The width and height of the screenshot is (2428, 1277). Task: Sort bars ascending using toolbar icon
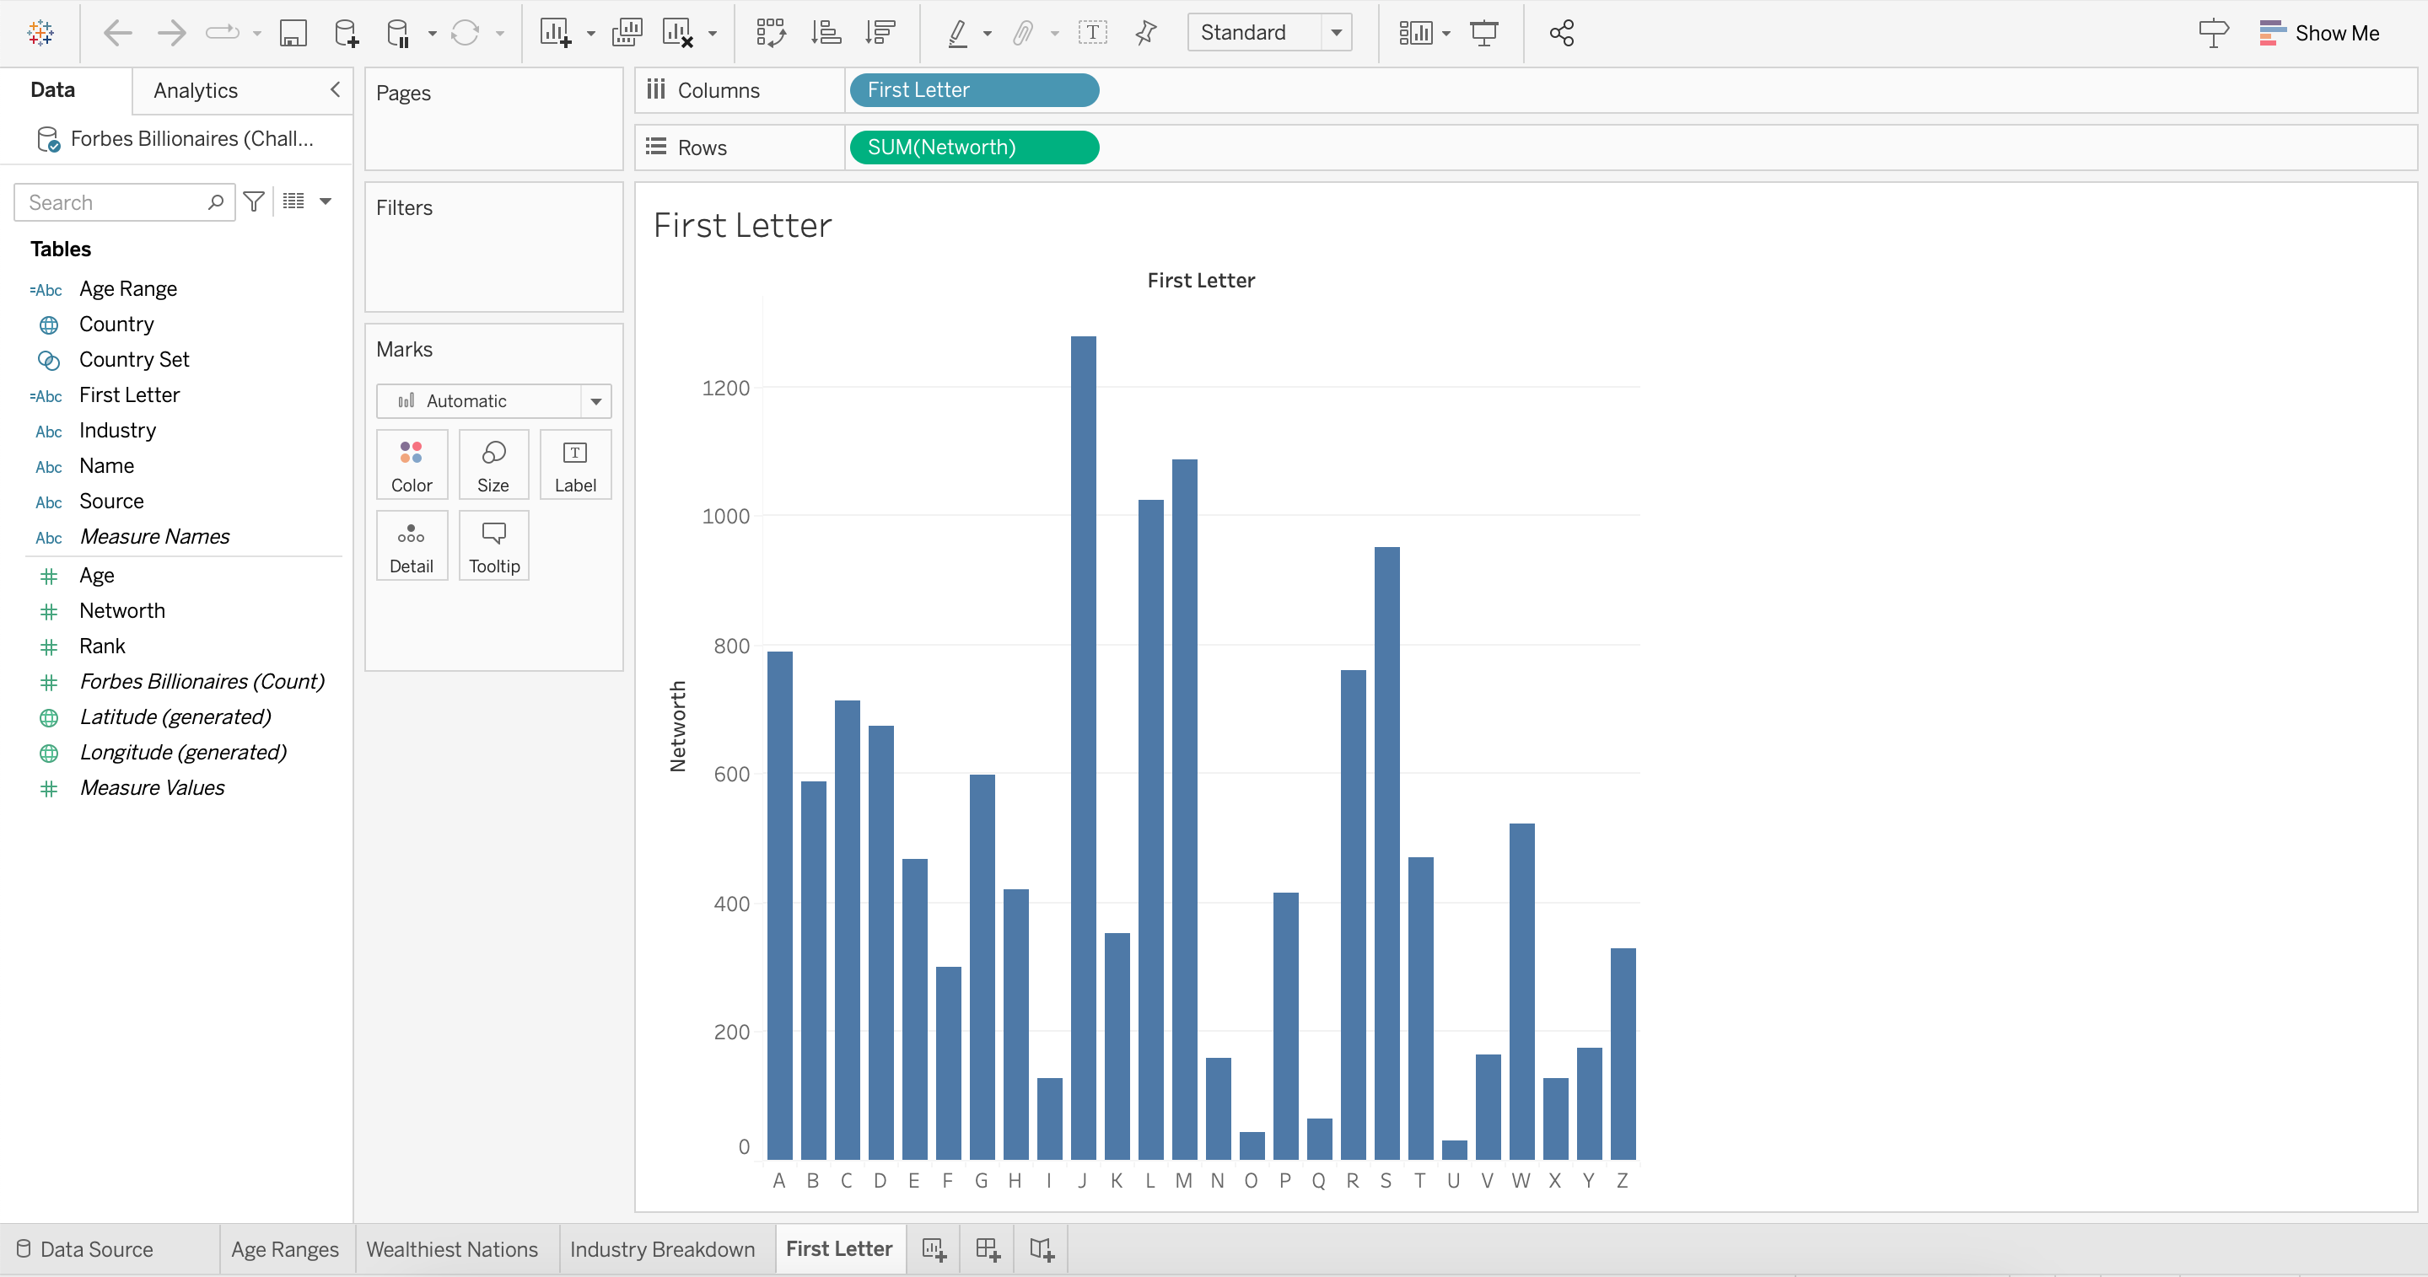(826, 34)
